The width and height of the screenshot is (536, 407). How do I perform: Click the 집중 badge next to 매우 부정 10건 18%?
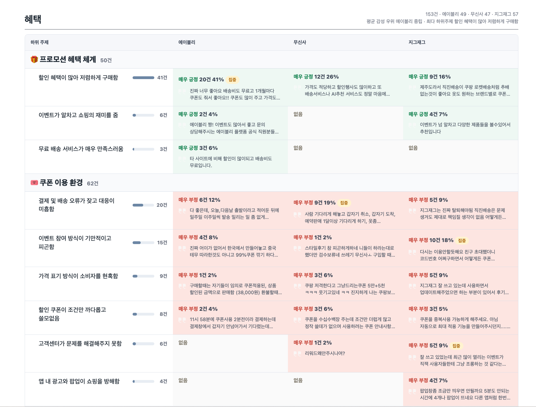click(462, 241)
